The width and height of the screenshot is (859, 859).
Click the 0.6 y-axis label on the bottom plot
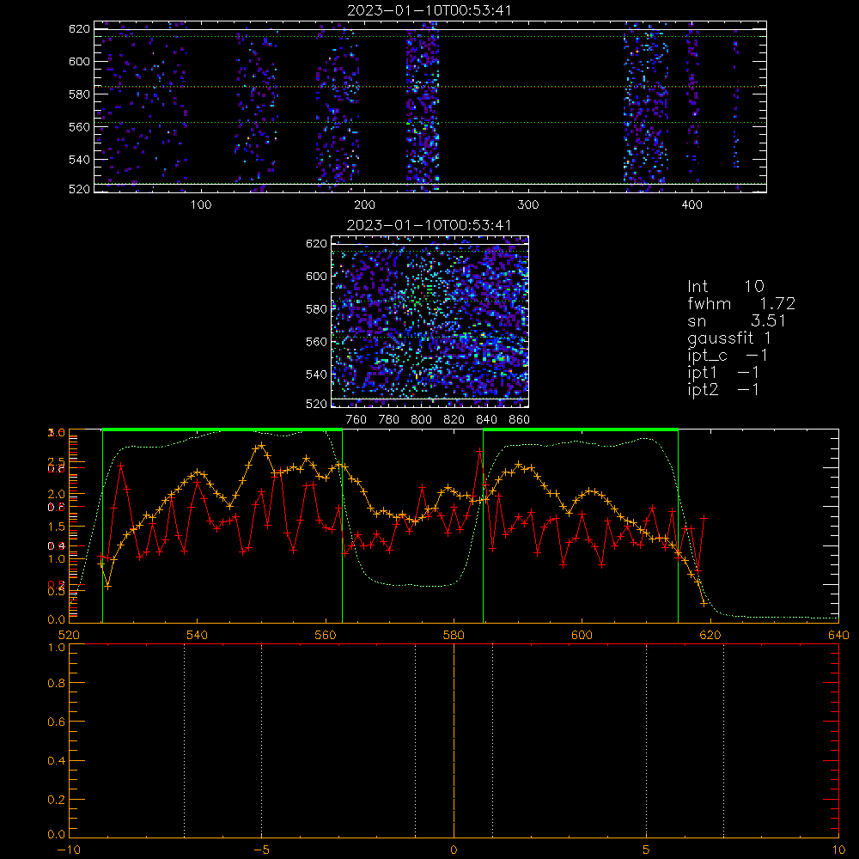pos(57,722)
